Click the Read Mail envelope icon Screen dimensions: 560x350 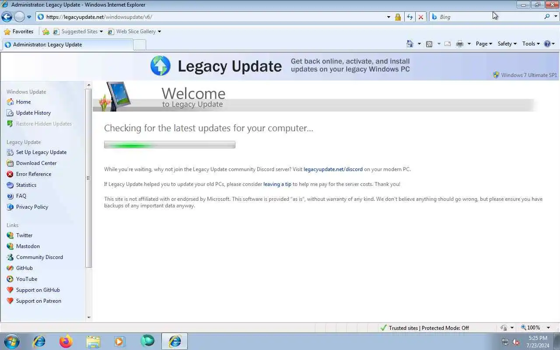point(448,44)
